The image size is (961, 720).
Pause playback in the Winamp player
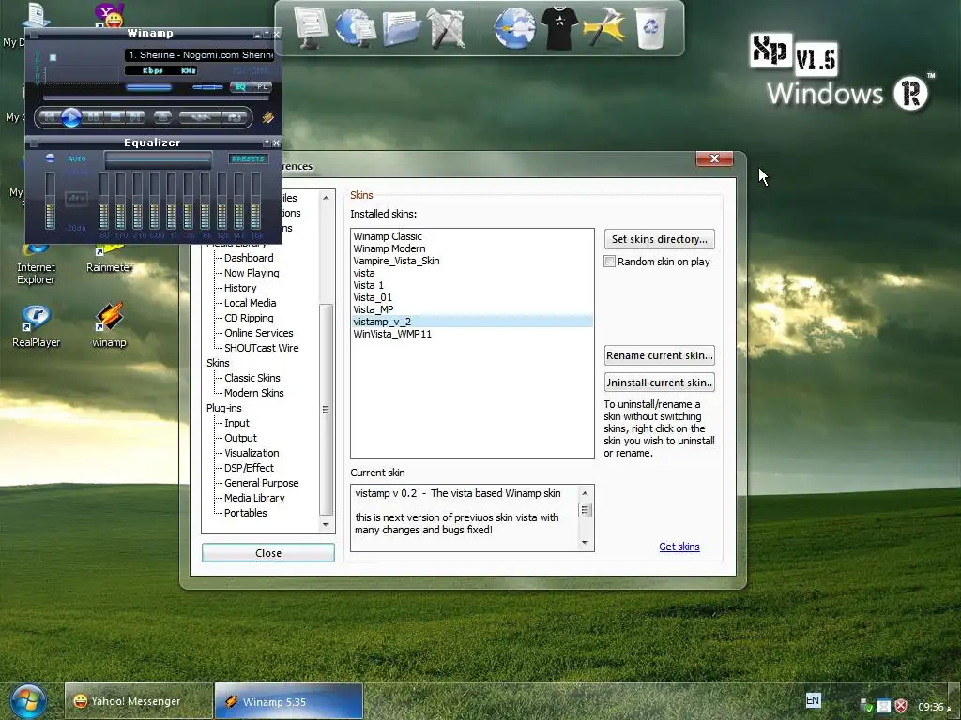tap(93, 116)
